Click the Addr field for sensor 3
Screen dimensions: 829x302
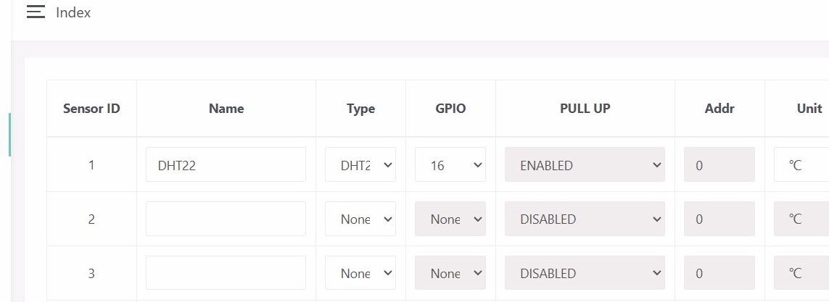pos(719,273)
